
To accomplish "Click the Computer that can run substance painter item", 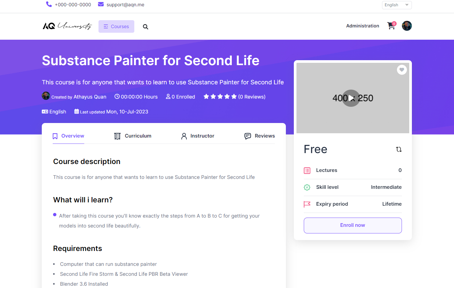I will [x=108, y=264].
